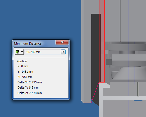Close the Minimum Distance dialog
Viewport: 146px width, 117px height.
click(62, 42)
